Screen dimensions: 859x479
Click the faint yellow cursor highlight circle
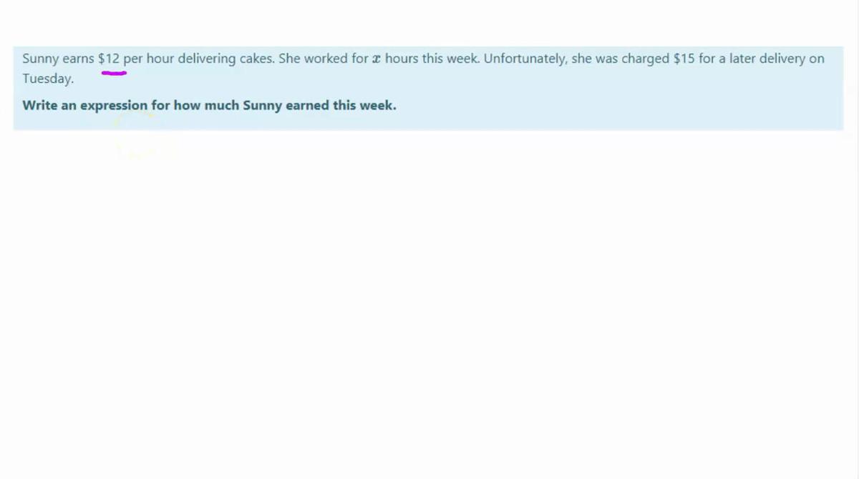click(143, 136)
